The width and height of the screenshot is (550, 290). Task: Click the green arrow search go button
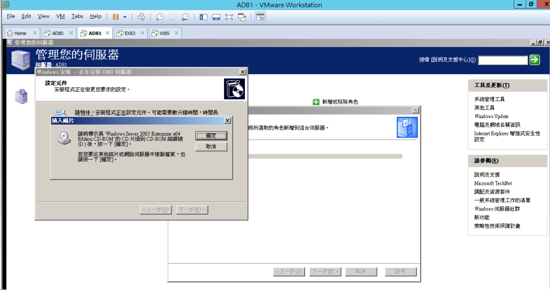(x=534, y=60)
